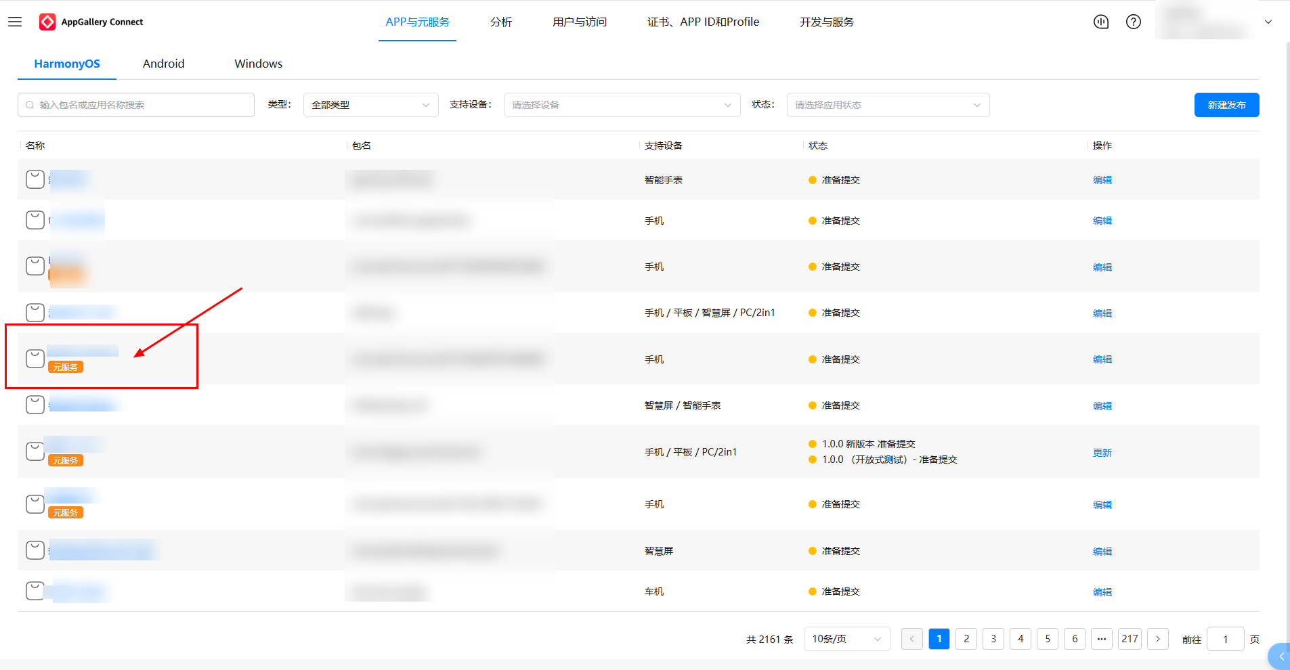Open the 全部类型 type dropdown
The width and height of the screenshot is (1290, 670).
[370, 104]
